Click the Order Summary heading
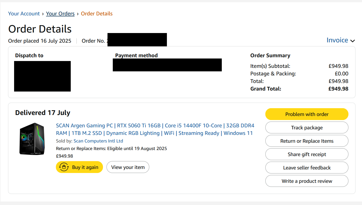Screen dimensions: 362x205 pyautogui.click(x=270, y=55)
